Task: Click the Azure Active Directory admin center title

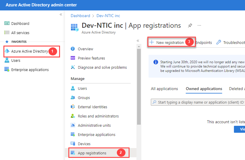Action: pos(41,5)
